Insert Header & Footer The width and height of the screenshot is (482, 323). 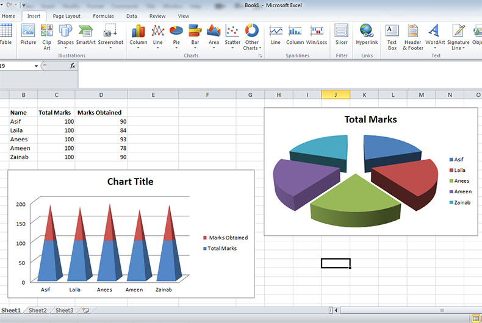[413, 35]
